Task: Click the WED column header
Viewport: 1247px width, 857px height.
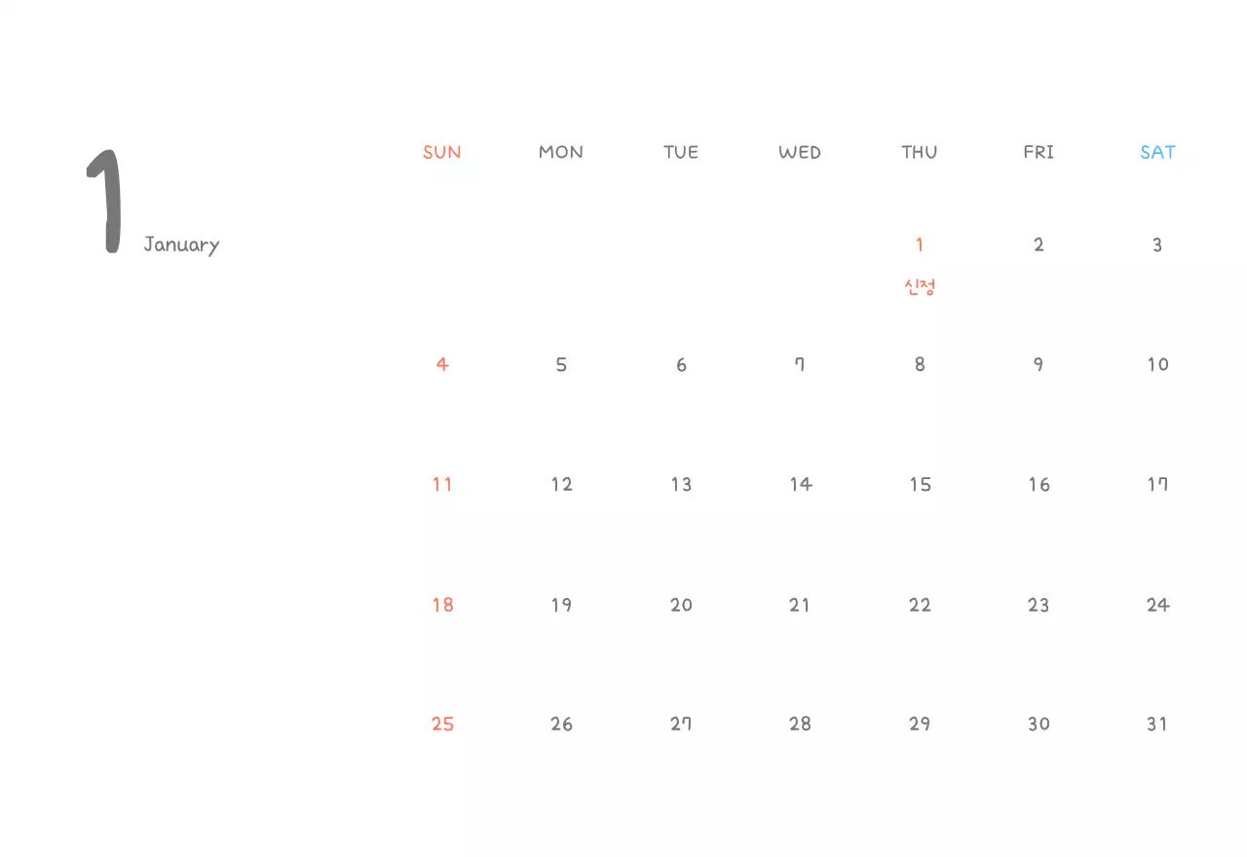Action: coord(800,152)
